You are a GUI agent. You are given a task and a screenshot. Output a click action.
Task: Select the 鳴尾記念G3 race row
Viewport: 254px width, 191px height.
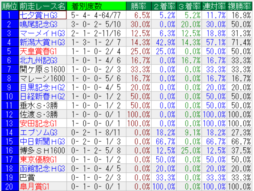click(127, 24)
